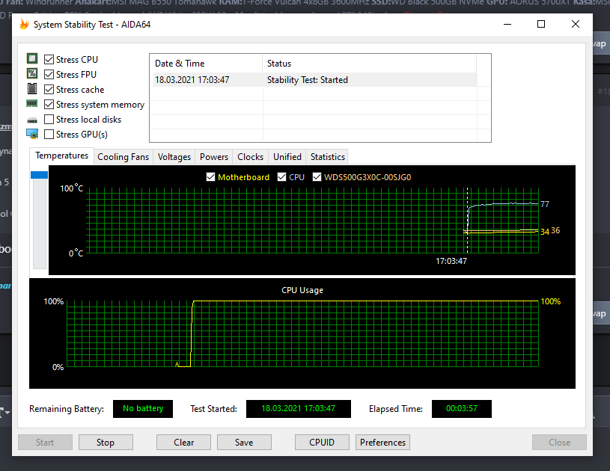Click the cache chip icon beside Stress cache
The height and width of the screenshot is (471, 610).
32,89
